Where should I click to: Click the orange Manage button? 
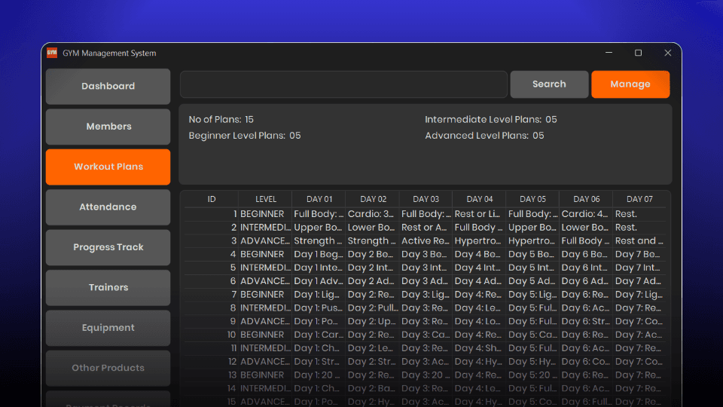pyautogui.click(x=630, y=84)
